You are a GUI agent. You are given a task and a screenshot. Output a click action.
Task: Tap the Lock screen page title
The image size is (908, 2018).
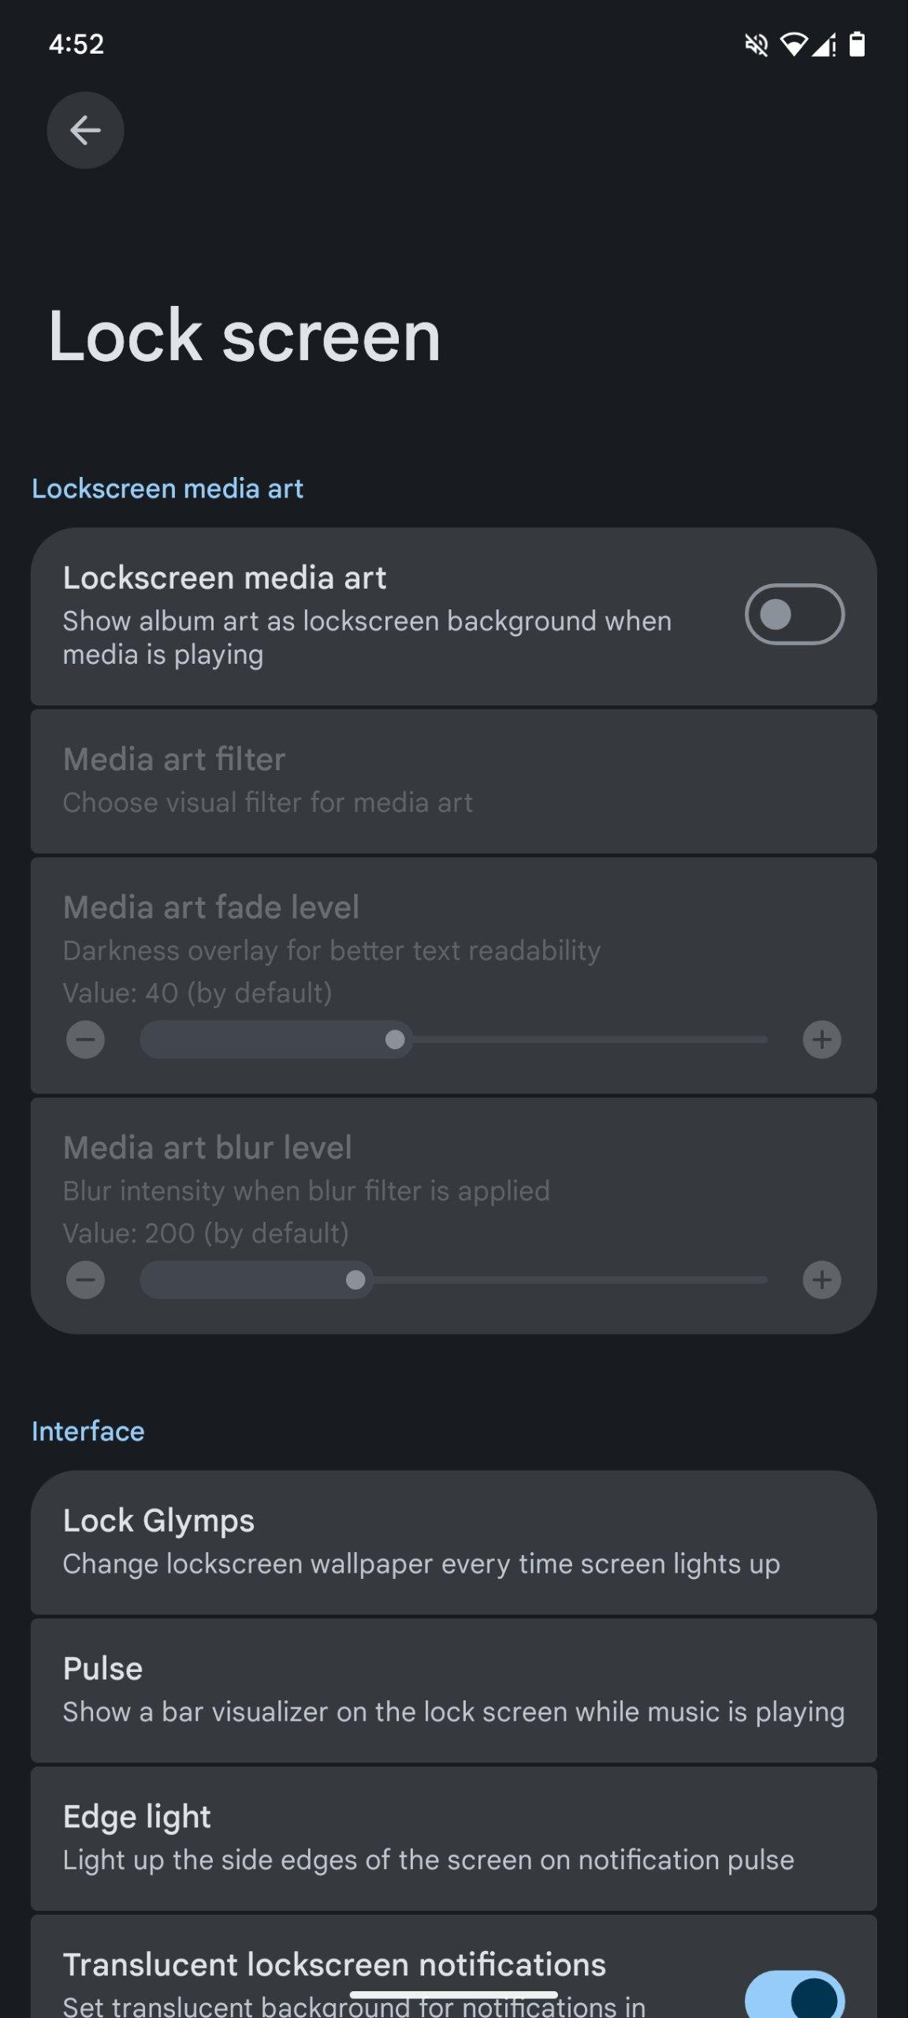tap(244, 336)
